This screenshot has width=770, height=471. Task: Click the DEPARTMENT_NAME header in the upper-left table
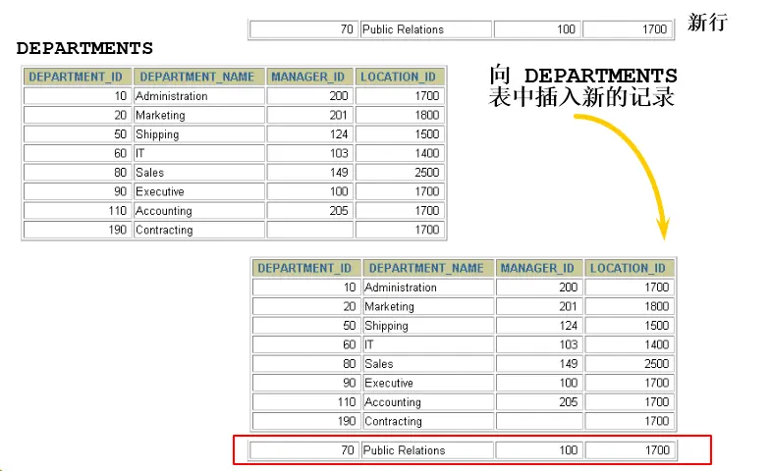point(199,77)
